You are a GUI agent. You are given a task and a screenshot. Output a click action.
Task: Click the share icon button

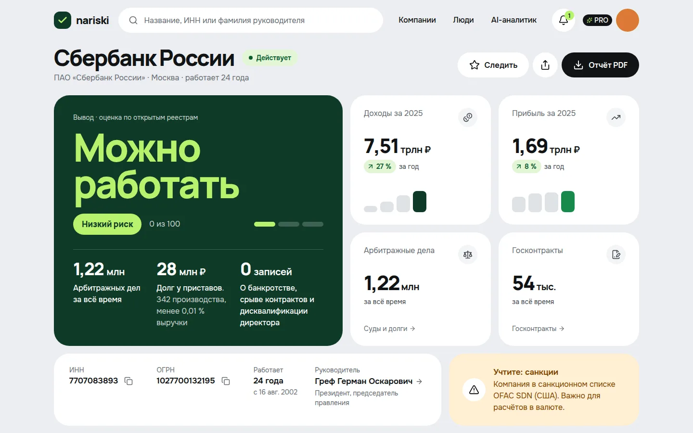click(x=545, y=65)
